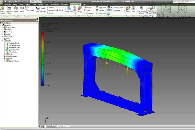Run the Simulate command
The width and height of the screenshot is (195, 130).
pyautogui.click(x=79, y=9)
